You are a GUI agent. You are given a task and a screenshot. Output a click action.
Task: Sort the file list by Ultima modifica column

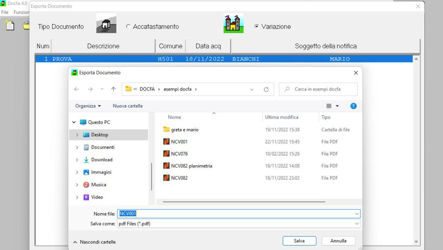pos(281,117)
